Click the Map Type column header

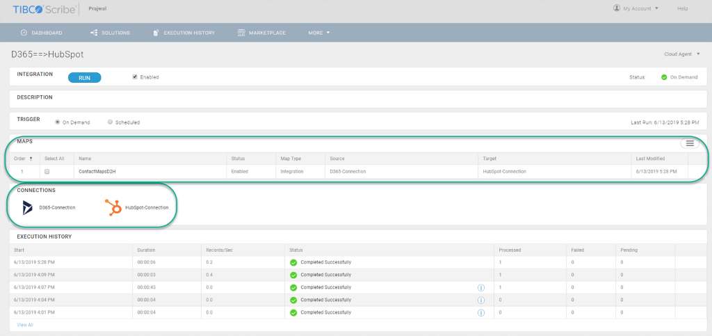coord(291,159)
